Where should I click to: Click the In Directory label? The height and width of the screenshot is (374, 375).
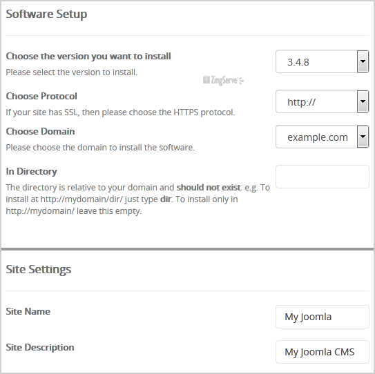pos(31,171)
